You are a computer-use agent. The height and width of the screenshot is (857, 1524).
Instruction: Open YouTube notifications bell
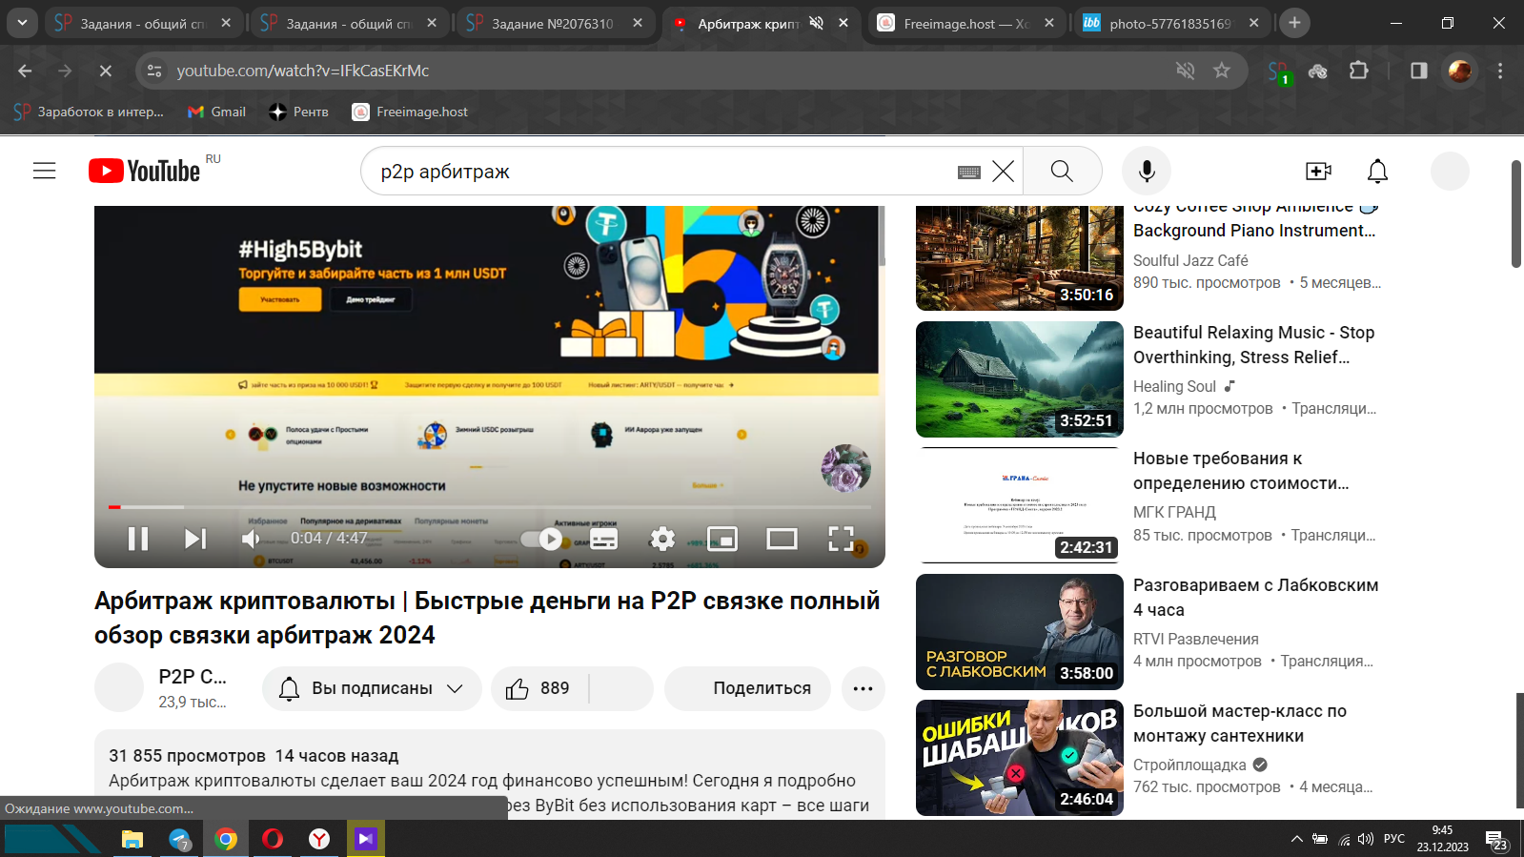pos(1377,171)
